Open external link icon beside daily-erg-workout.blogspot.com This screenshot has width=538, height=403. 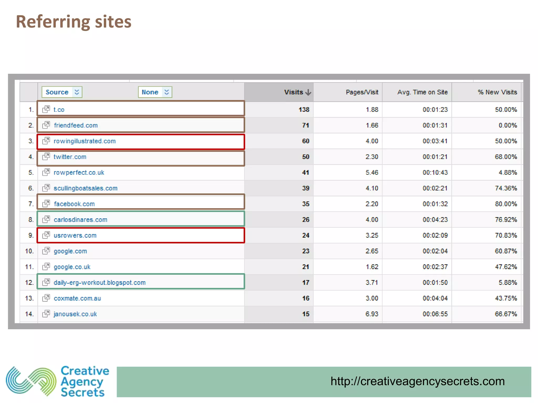[x=46, y=282]
